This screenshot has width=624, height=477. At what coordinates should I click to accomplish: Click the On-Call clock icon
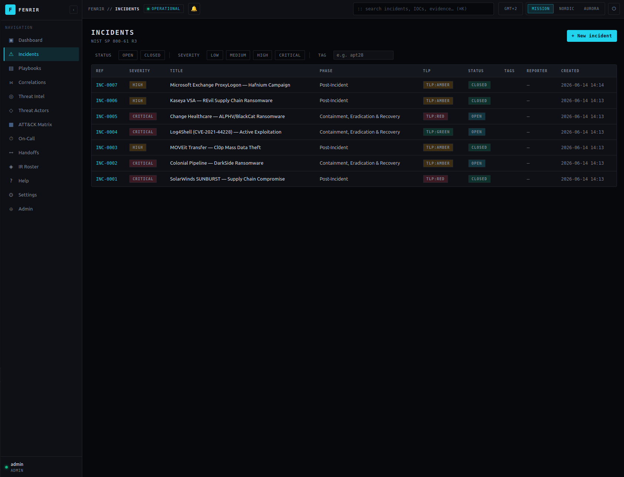[x=11, y=138]
